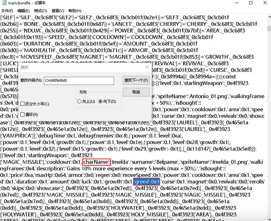Open the 编辑(E) menu

[x=24, y=11]
